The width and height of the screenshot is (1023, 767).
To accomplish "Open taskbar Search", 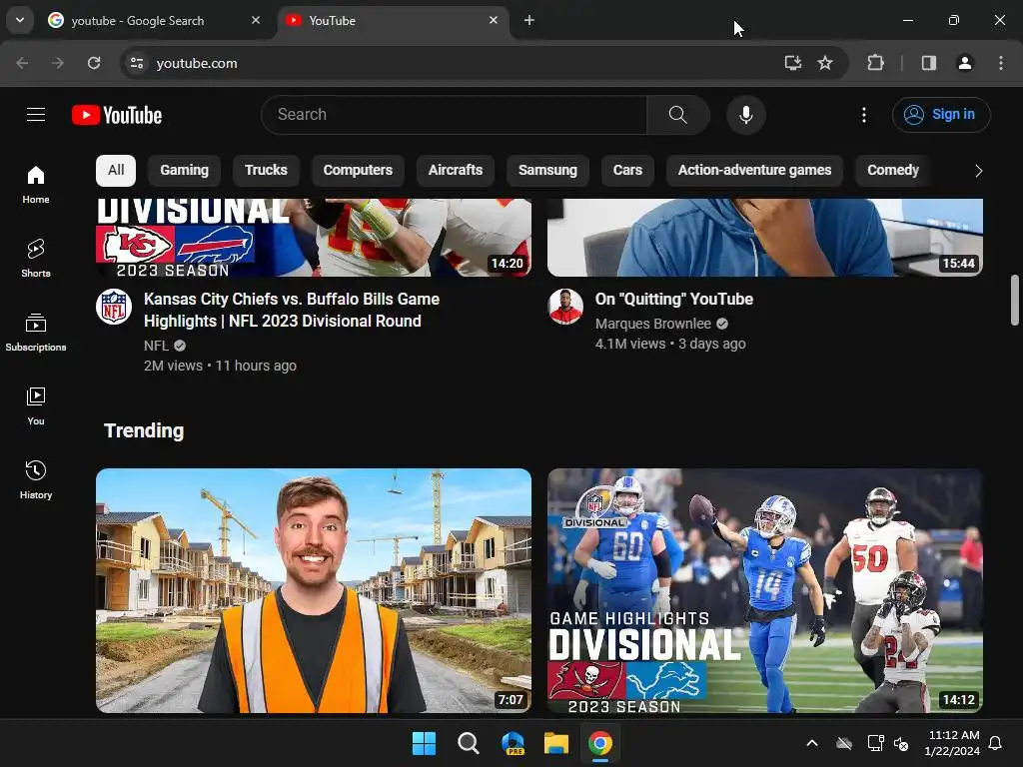I will pyautogui.click(x=469, y=743).
